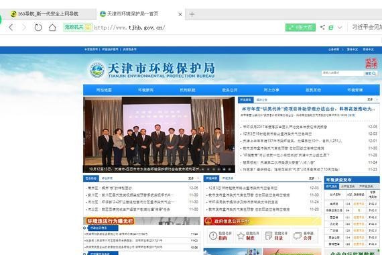The width and height of the screenshot is (382, 255).
Task: Focus the URL field showing www.tjhb.gov.cn
Action: click(x=129, y=28)
